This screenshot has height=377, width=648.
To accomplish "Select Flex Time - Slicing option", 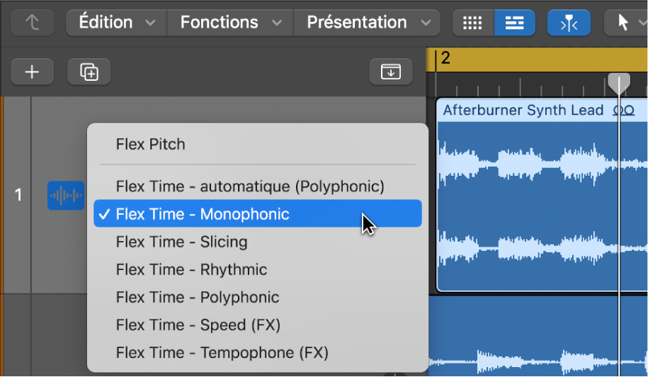I will (x=181, y=242).
